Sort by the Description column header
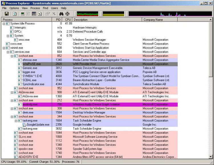Viewport: 214px width, 165px height. [x=107, y=20]
